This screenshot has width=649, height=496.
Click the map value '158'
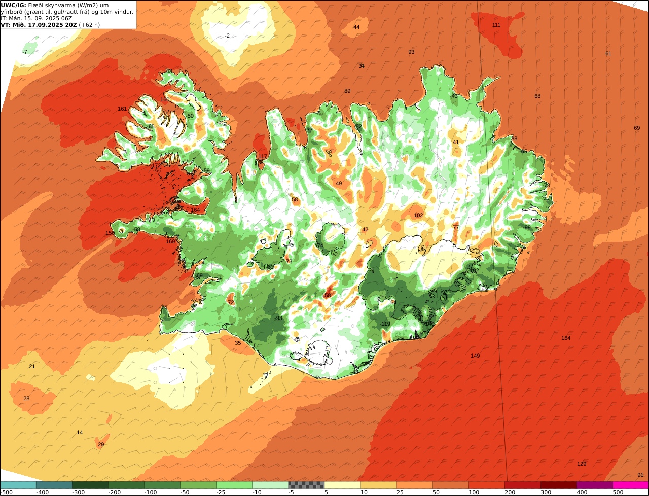[x=326, y=296]
